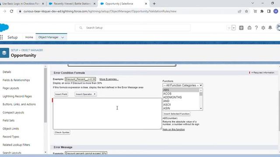Select ADDMONTHS in the functions list
The width and height of the screenshot is (280, 157).
[x=181, y=97]
